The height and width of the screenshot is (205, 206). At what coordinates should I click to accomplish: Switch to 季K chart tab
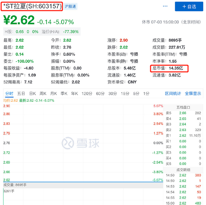tap(64, 93)
